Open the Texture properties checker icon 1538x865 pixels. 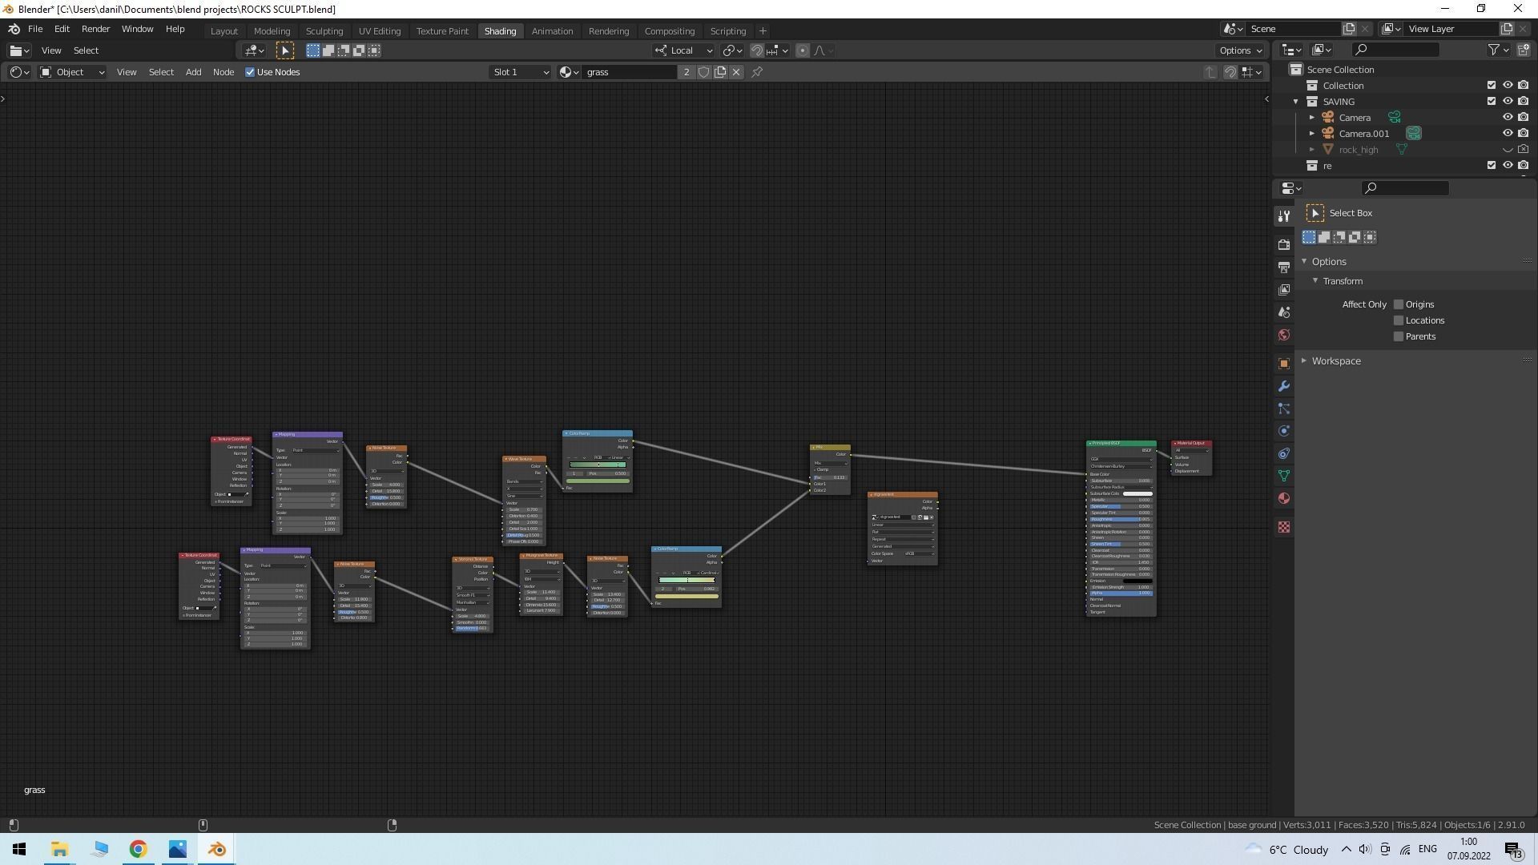(x=1284, y=527)
